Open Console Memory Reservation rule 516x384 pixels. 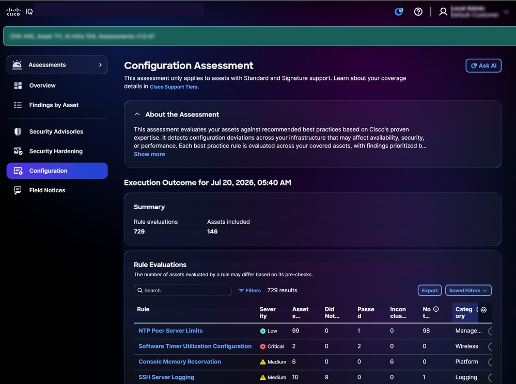click(x=180, y=362)
